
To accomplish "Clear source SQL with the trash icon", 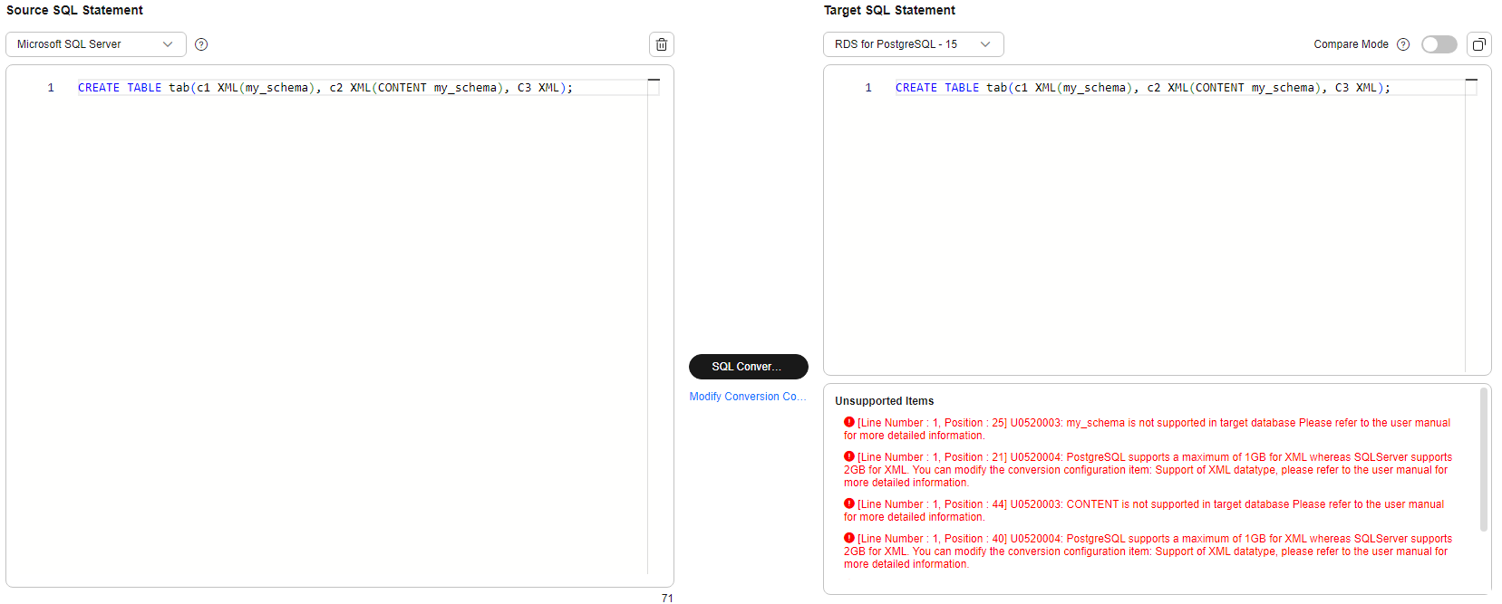I will (662, 44).
